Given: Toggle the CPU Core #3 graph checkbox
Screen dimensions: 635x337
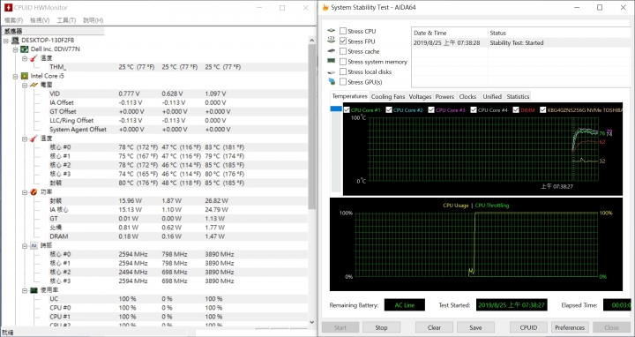Looking at the screenshot, I should [x=431, y=109].
